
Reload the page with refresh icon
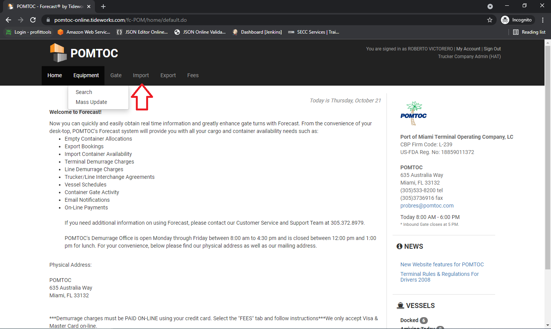click(33, 20)
